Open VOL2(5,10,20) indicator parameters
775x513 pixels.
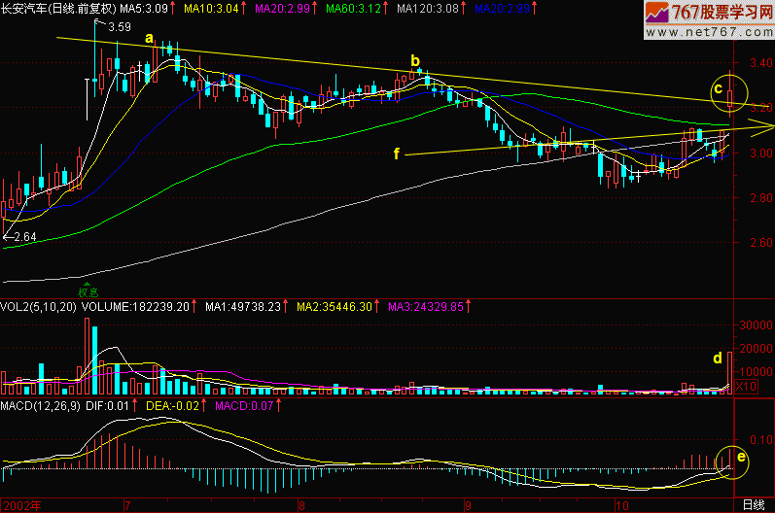tap(38, 306)
